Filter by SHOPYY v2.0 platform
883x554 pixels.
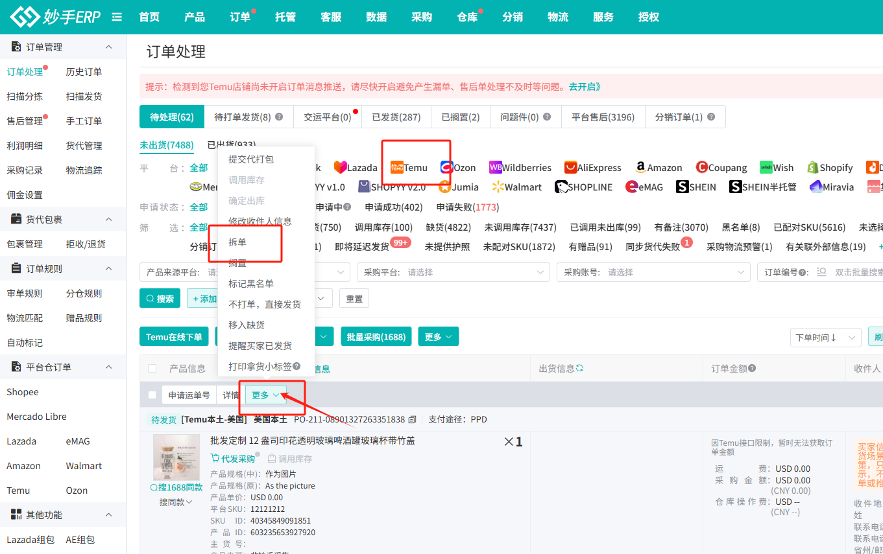coord(392,187)
